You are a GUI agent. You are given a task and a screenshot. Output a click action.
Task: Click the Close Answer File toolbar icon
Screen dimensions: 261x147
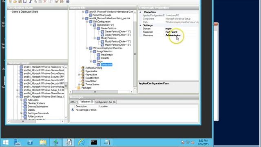(20, 2)
